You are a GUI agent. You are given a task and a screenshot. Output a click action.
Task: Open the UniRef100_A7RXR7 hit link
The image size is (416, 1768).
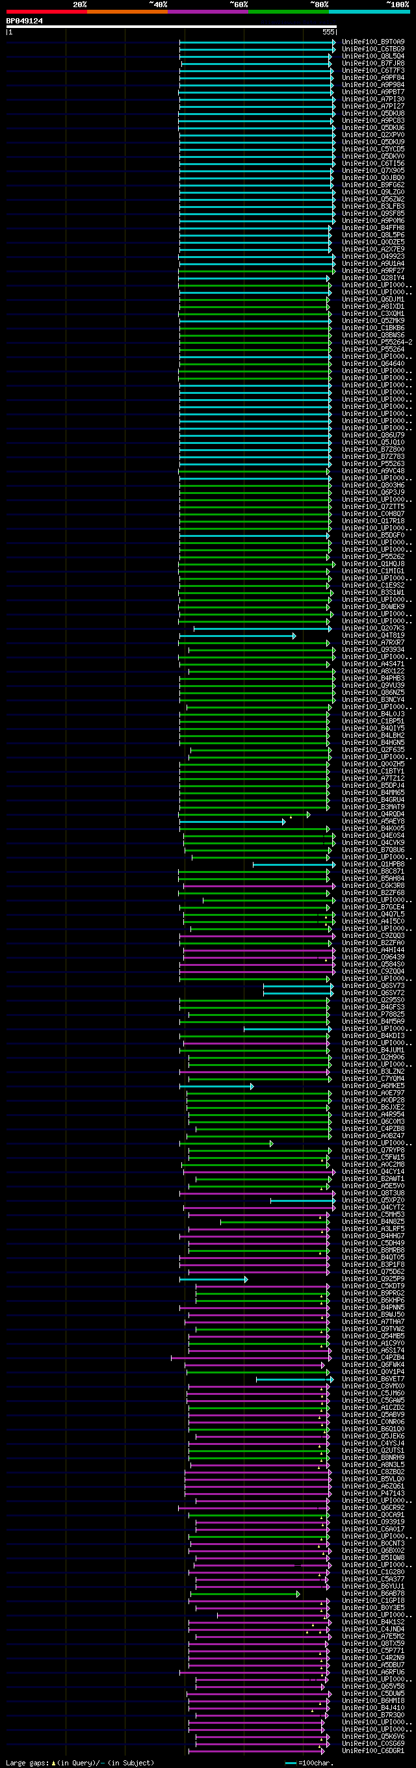point(374,643)
